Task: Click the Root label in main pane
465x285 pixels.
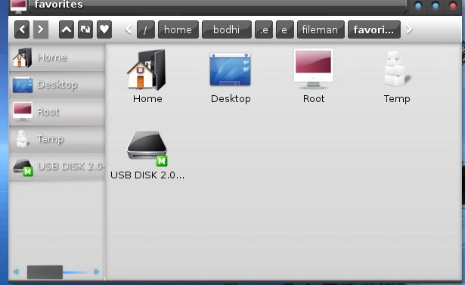Action: (314, 99)
